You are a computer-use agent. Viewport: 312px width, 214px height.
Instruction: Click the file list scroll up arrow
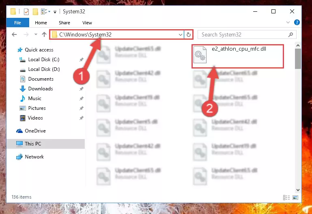pyautogui.click(x=298, y=45)
